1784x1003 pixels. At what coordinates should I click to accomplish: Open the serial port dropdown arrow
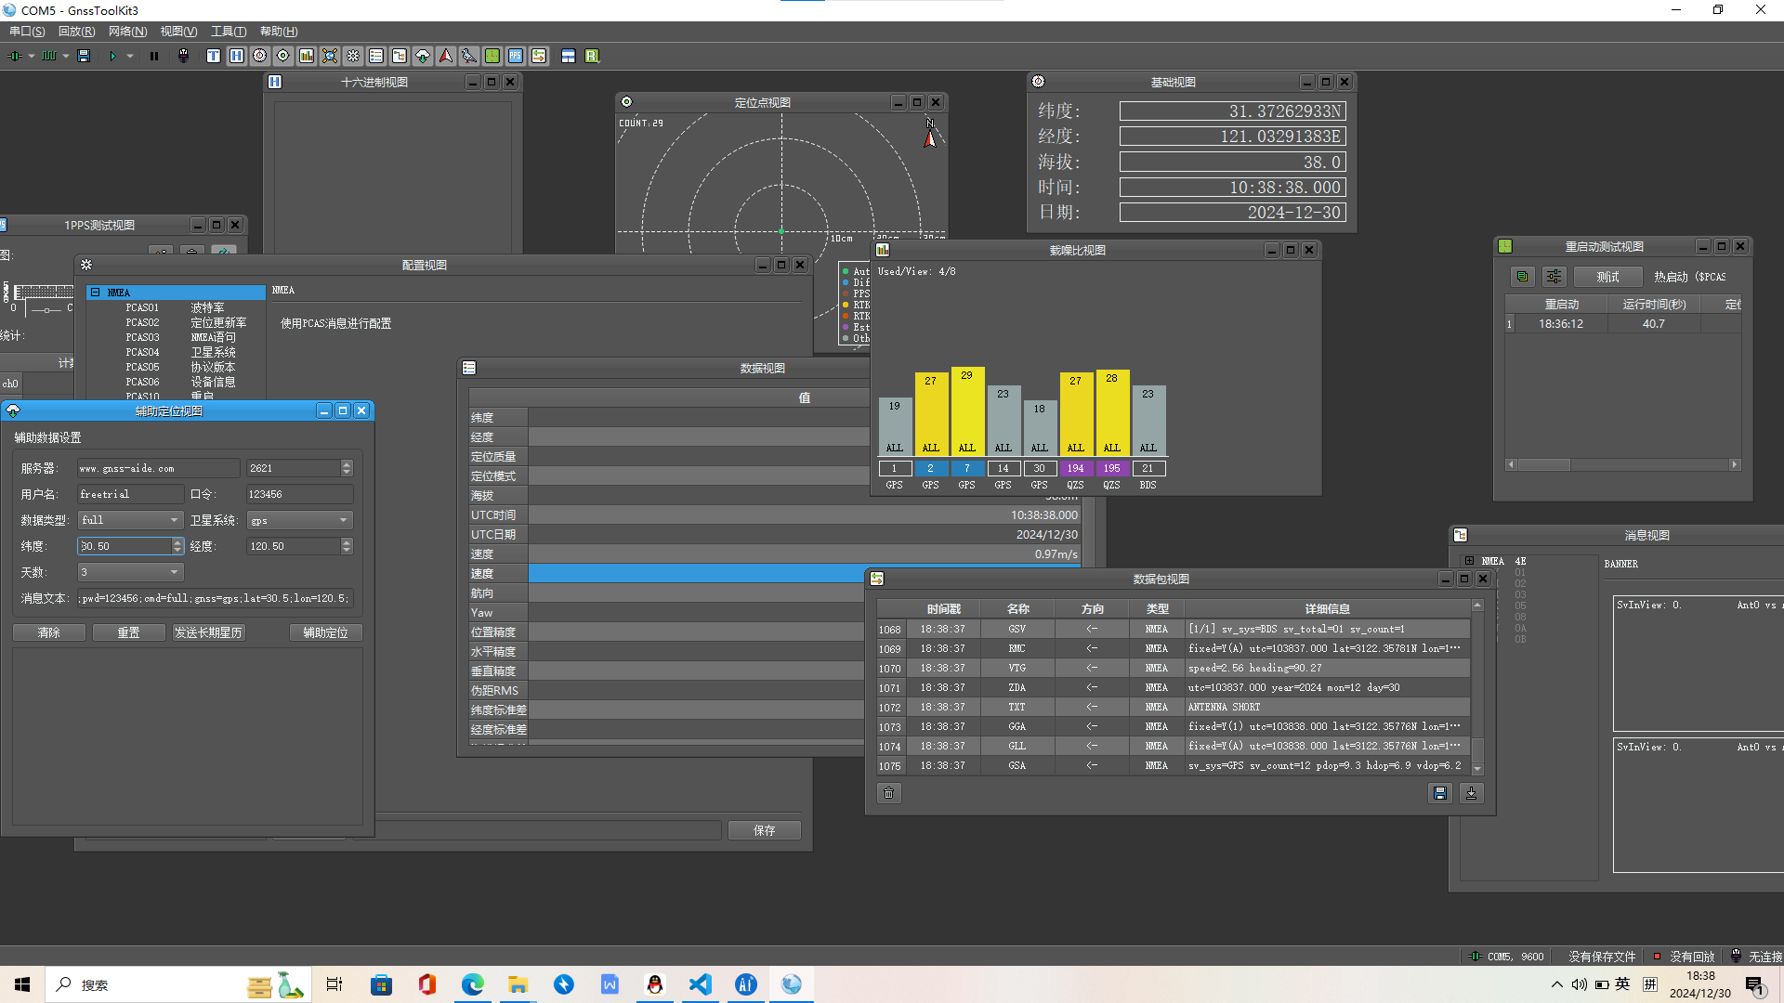click(32, 56)
